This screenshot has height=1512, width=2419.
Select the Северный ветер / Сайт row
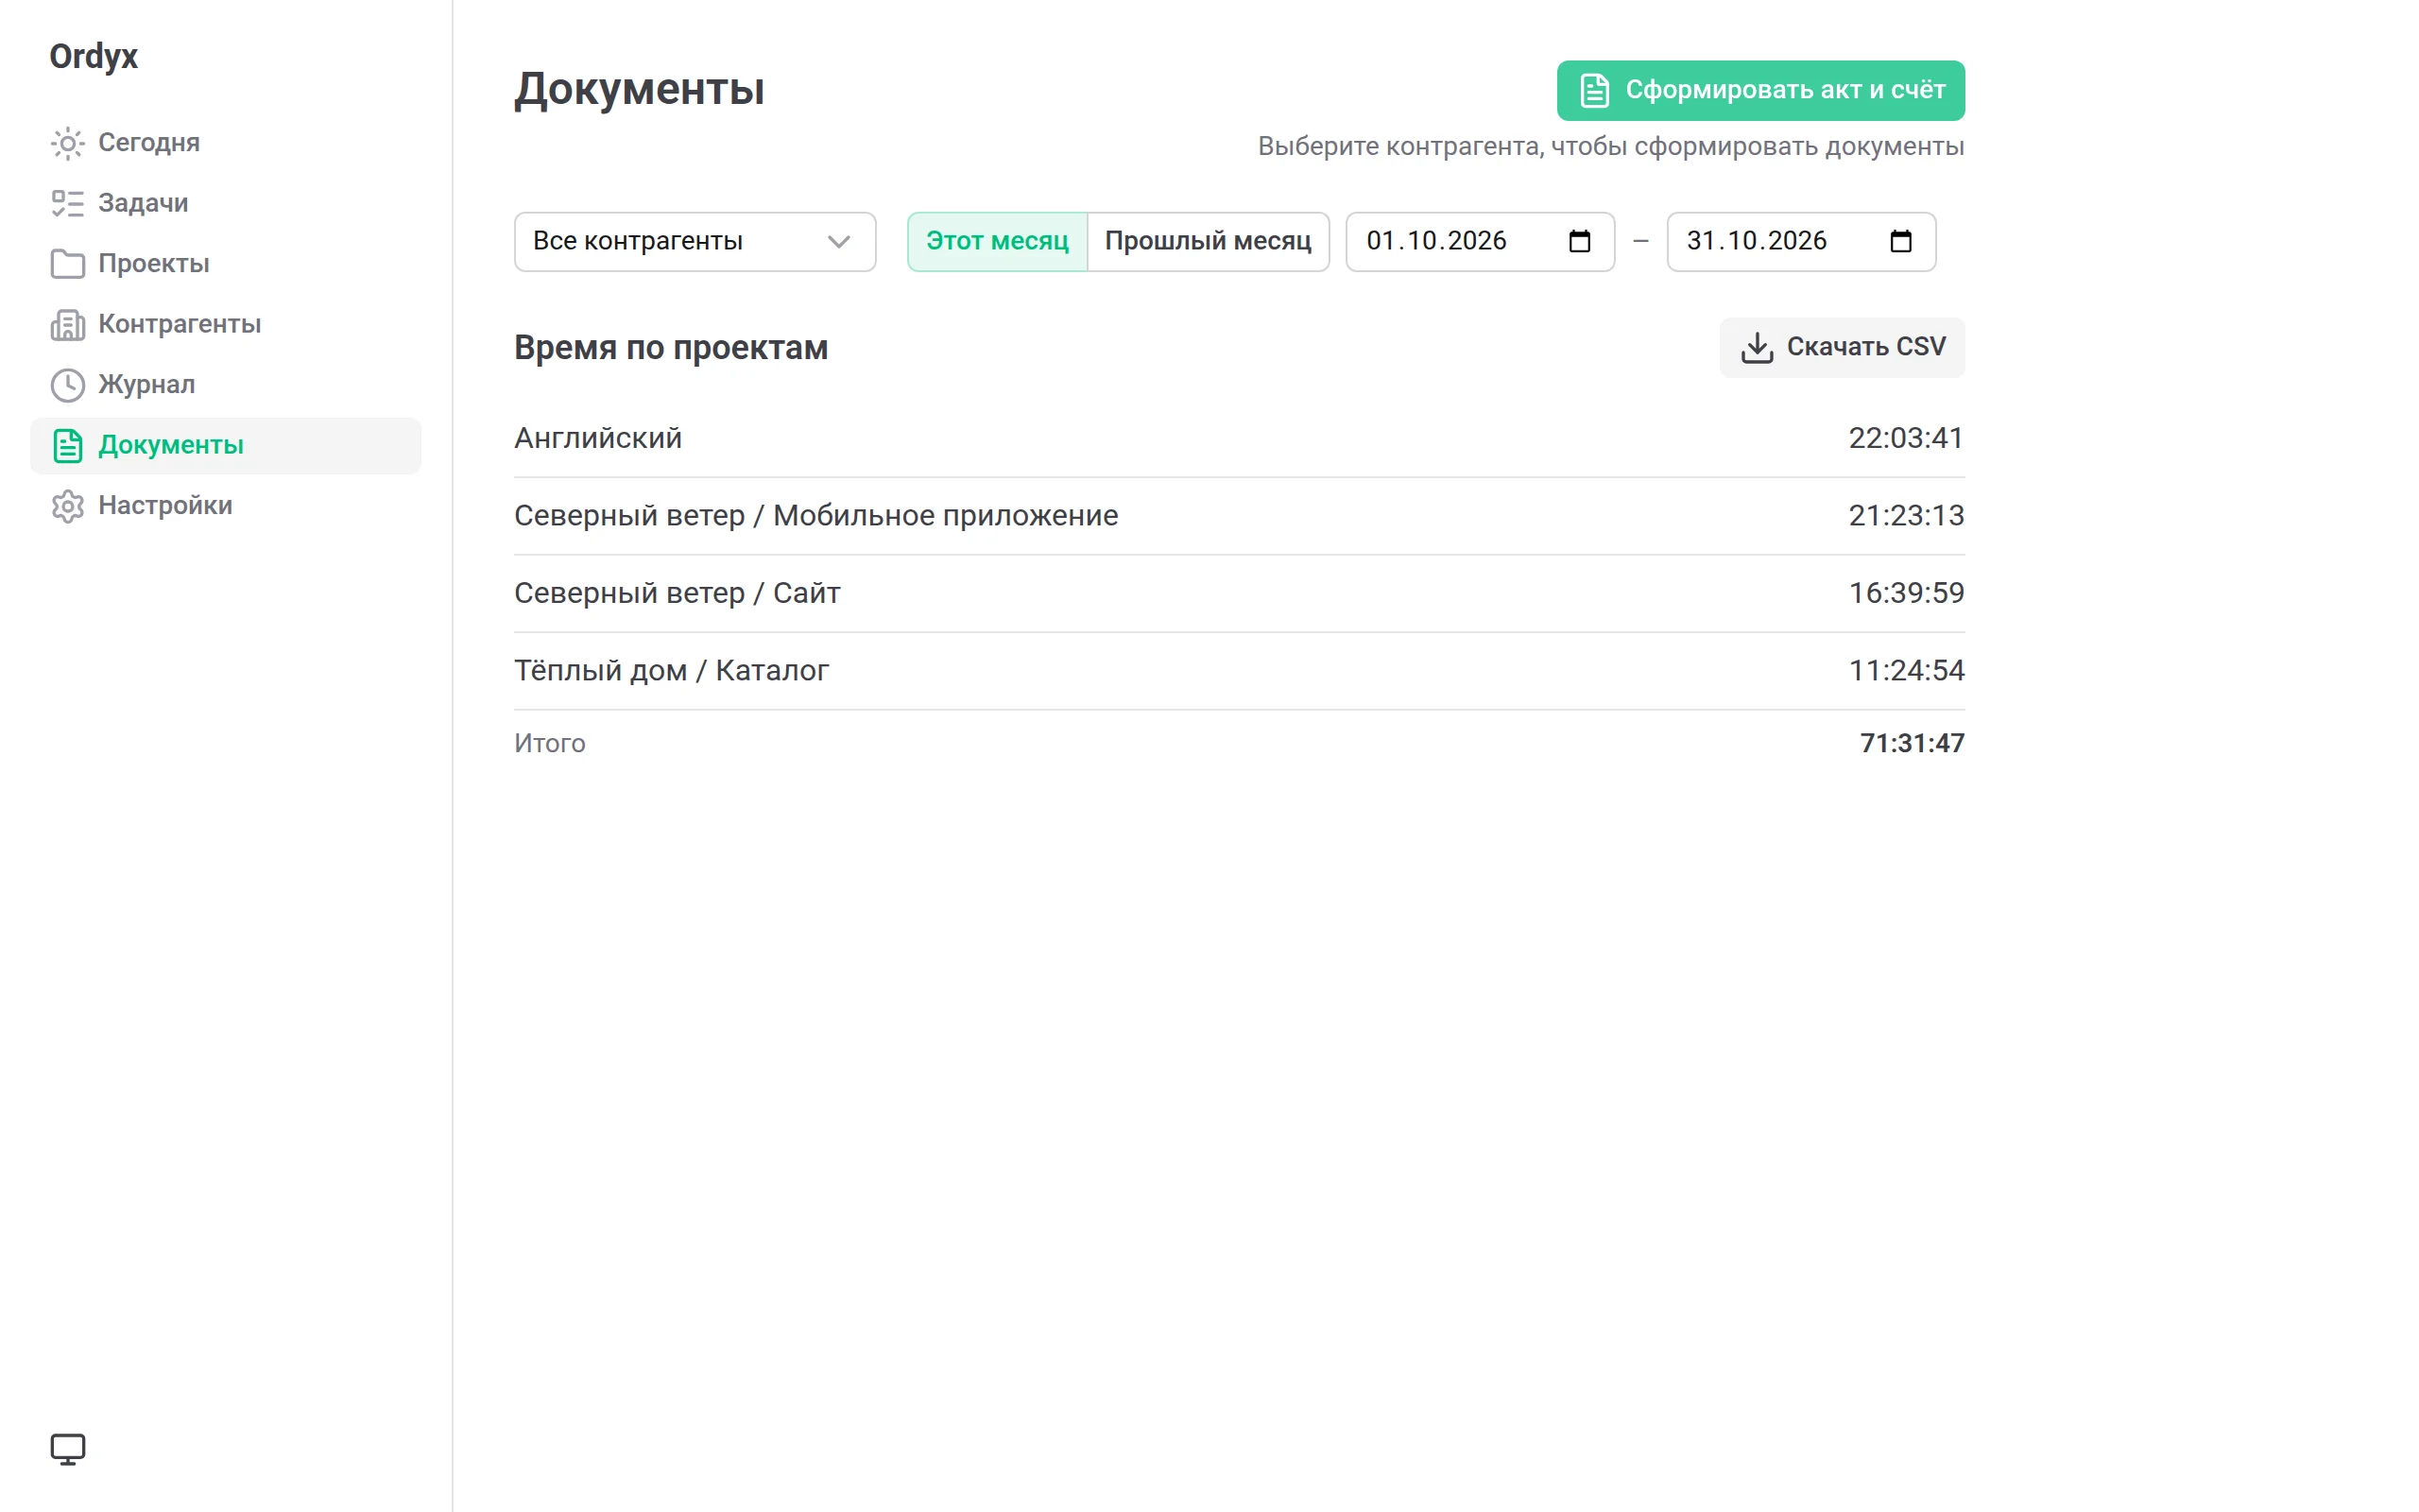pos(1239,593)
